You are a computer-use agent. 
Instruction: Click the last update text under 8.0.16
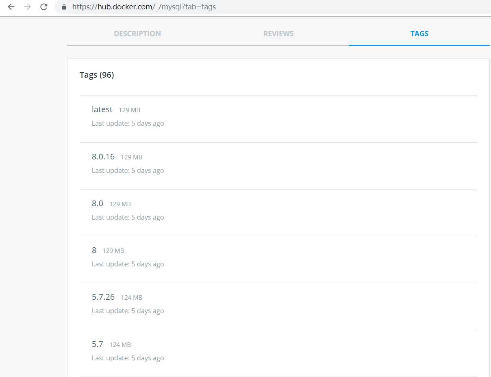(128, 170)
